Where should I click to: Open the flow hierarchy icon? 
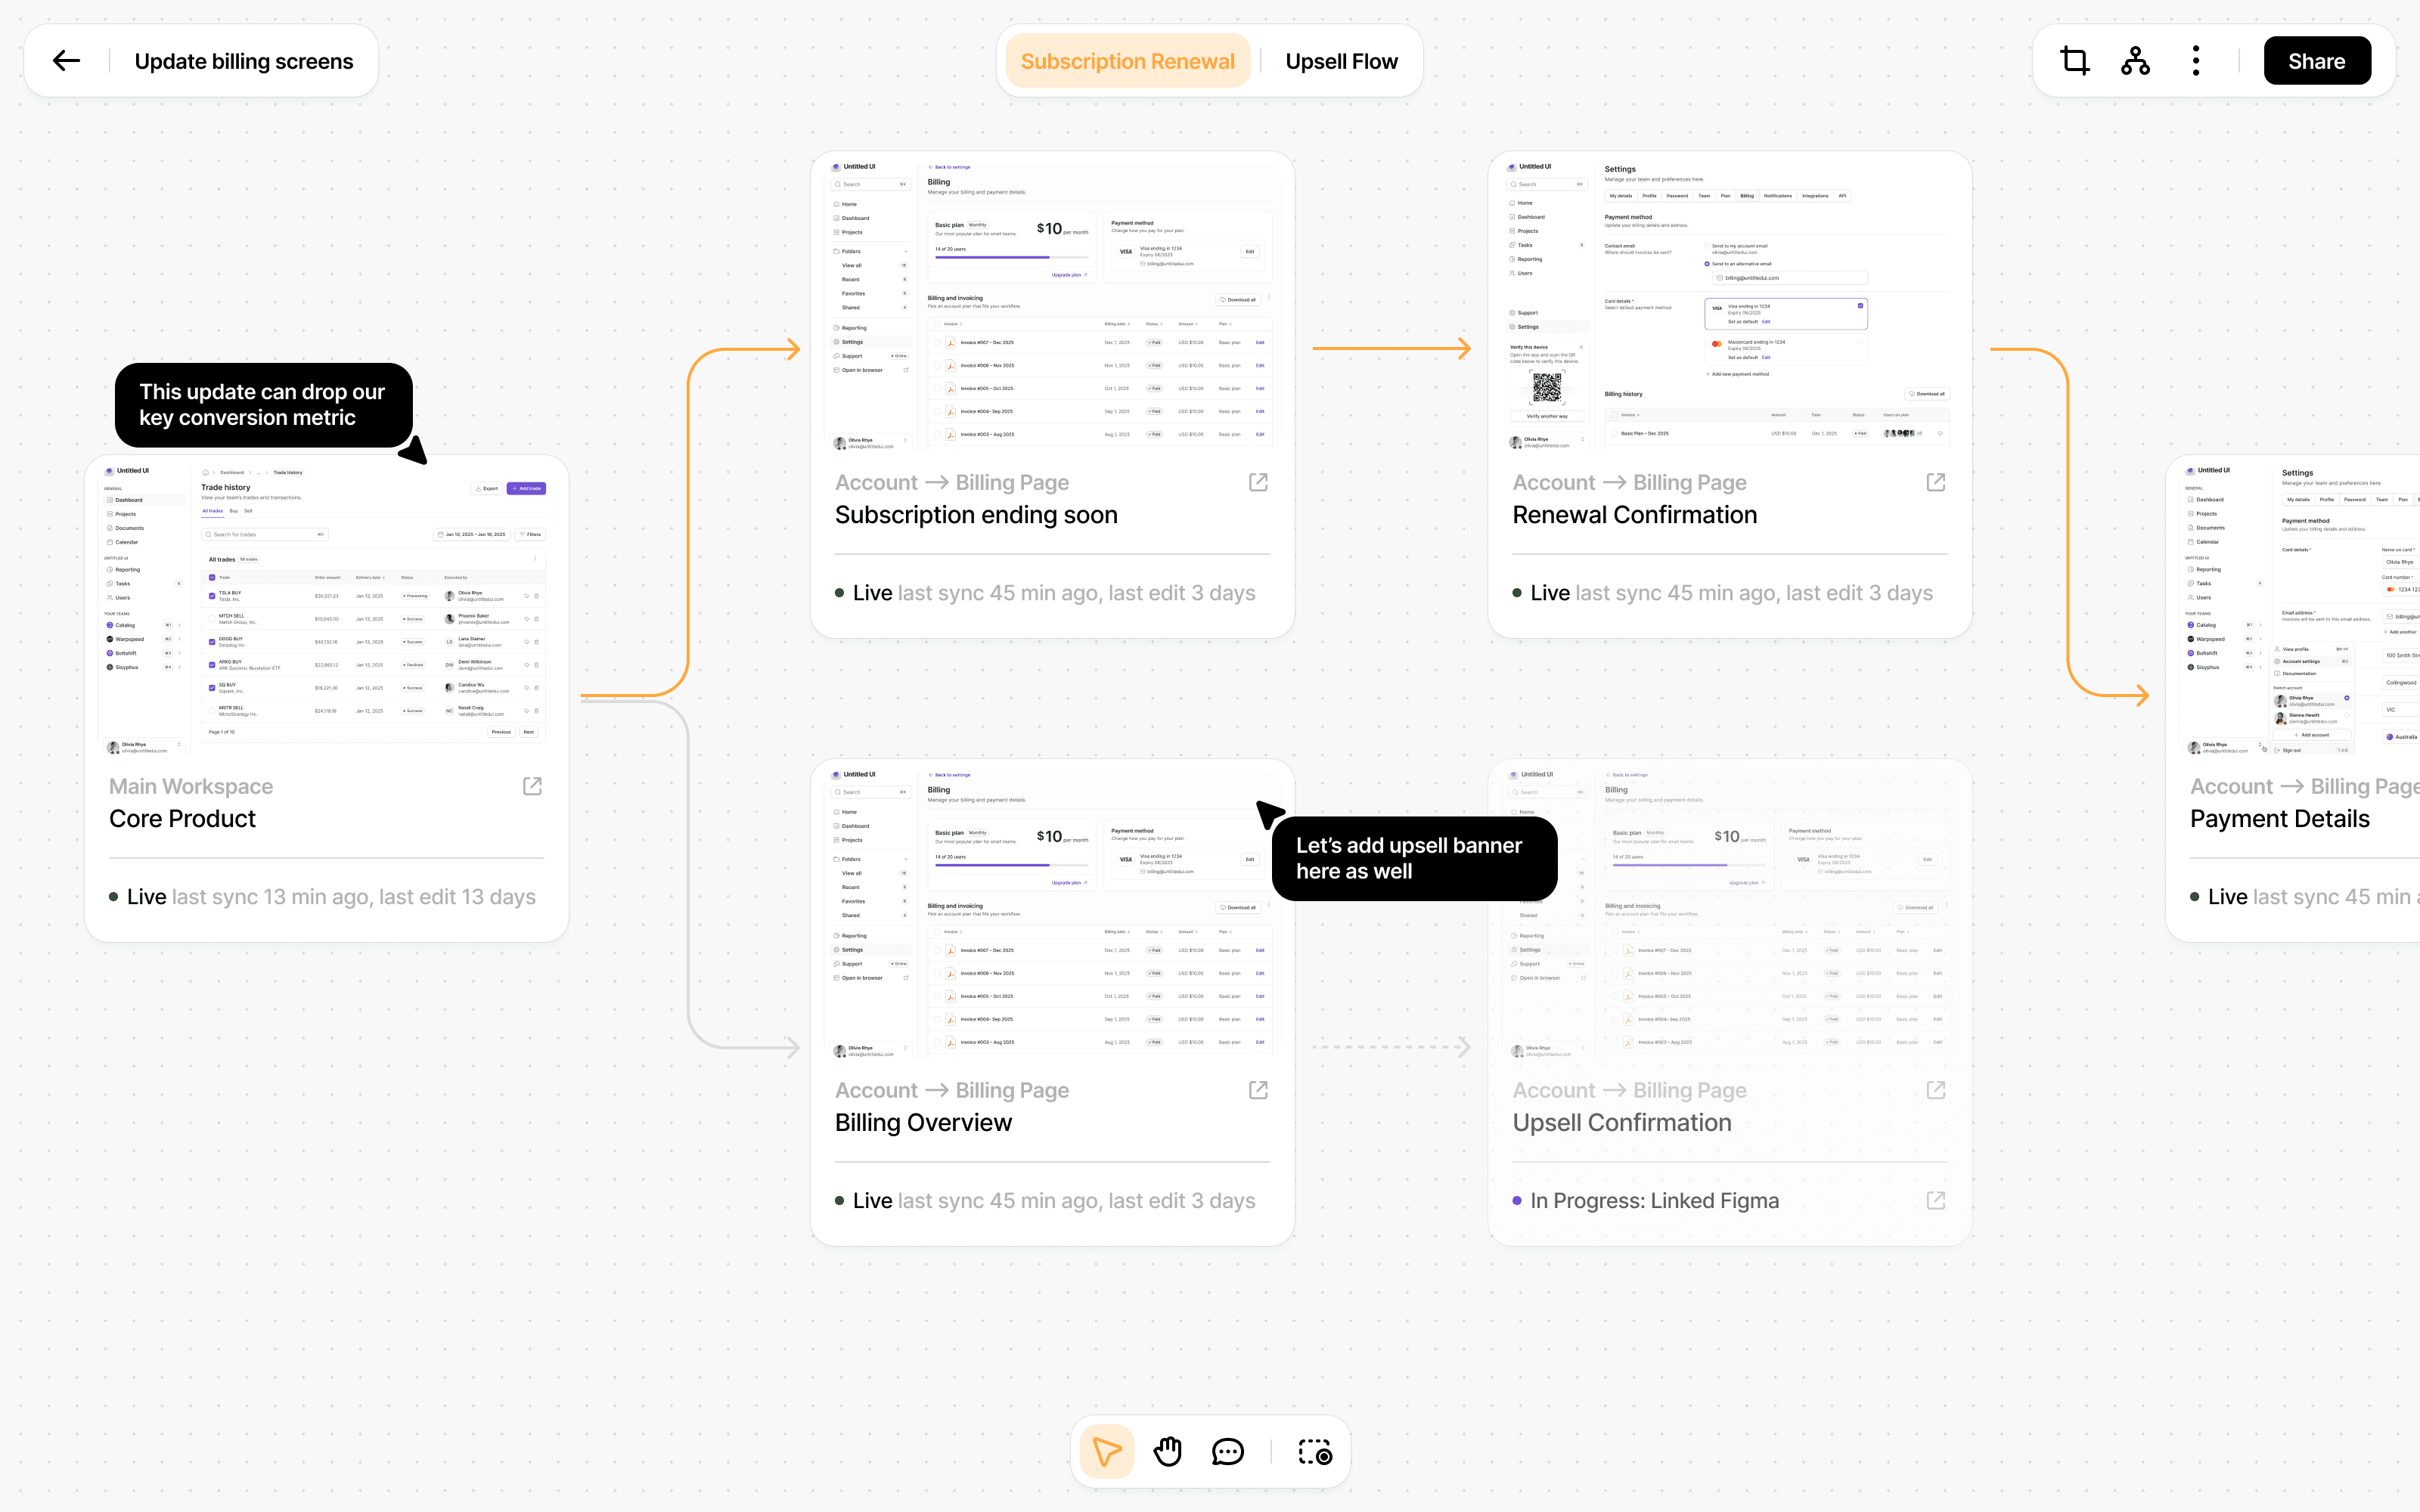click(x=2135, y=61)
